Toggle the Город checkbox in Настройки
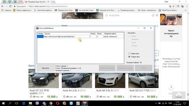 [x=130, y=42]
